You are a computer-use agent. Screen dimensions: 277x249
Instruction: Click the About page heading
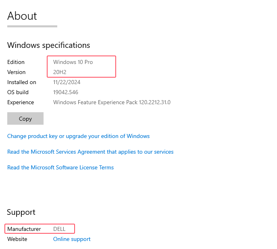tap(22, 16)
